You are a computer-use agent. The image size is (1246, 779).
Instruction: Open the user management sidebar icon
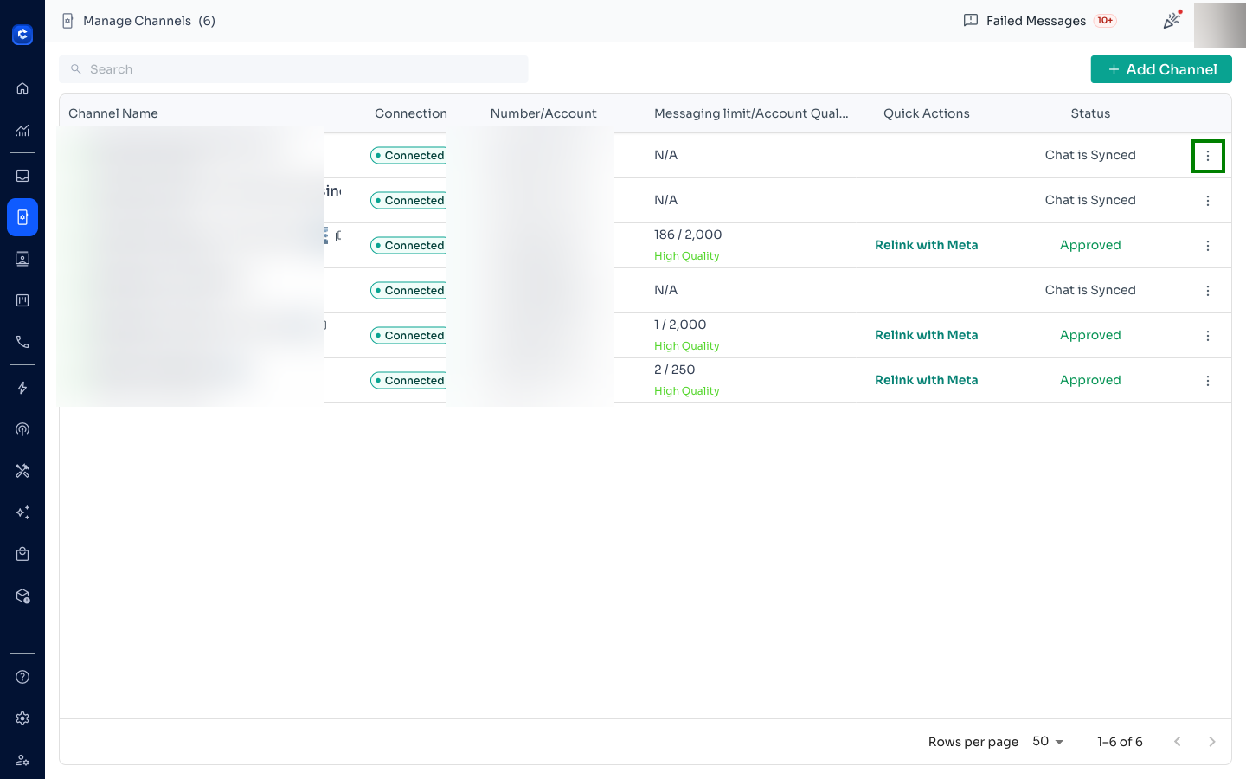[x=22, y=760]
